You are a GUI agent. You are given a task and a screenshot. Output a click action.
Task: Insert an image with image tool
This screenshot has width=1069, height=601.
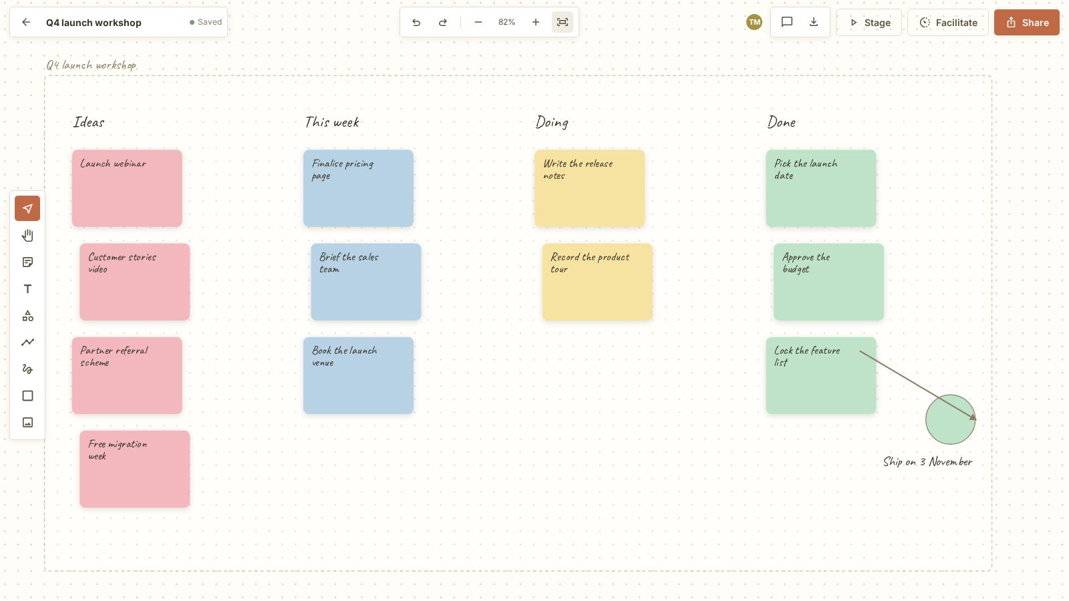click(x=27, y=422)
